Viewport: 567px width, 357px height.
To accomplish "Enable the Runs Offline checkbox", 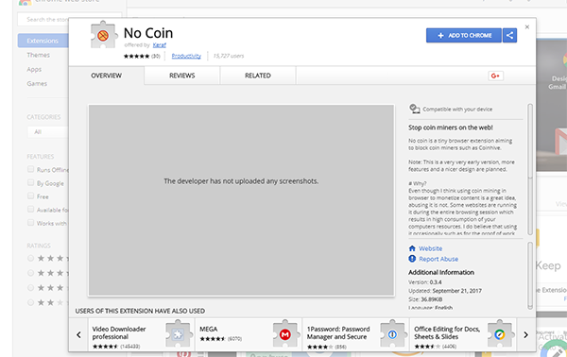I will point(31,169).
